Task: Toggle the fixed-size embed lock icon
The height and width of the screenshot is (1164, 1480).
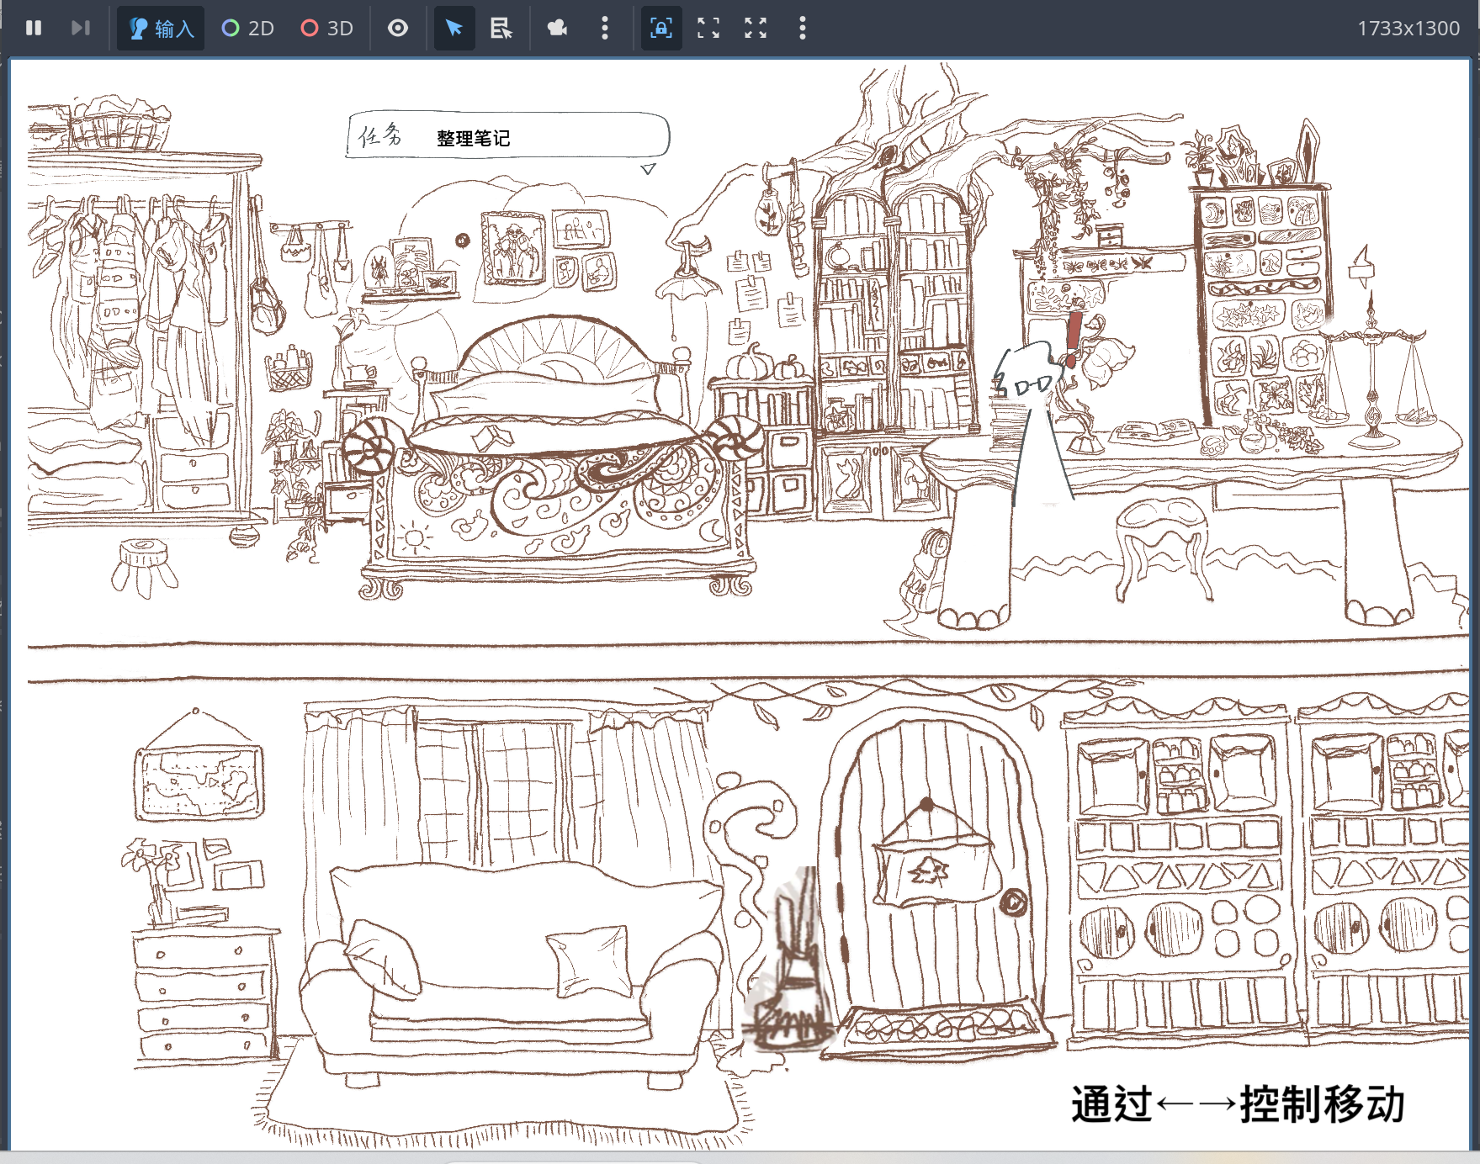Action: (x=661, y=29)
